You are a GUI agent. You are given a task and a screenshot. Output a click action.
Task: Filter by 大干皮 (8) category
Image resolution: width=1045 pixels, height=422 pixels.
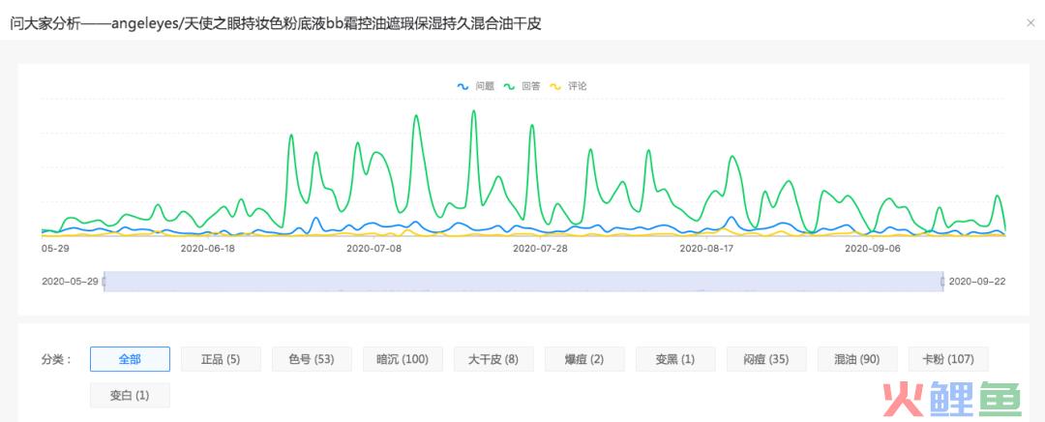click(x=493, y=359)
